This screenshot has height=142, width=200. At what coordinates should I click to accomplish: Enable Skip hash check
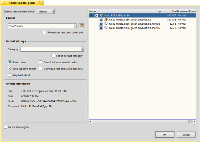coord(9,75)
